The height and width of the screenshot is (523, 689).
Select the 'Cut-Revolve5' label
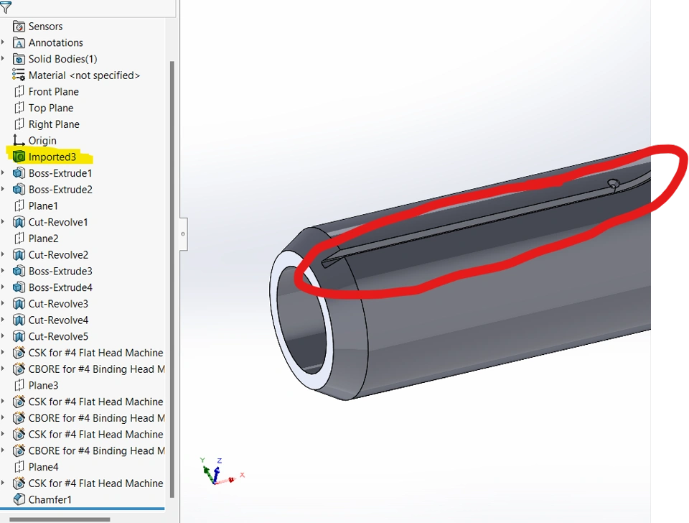58,336
